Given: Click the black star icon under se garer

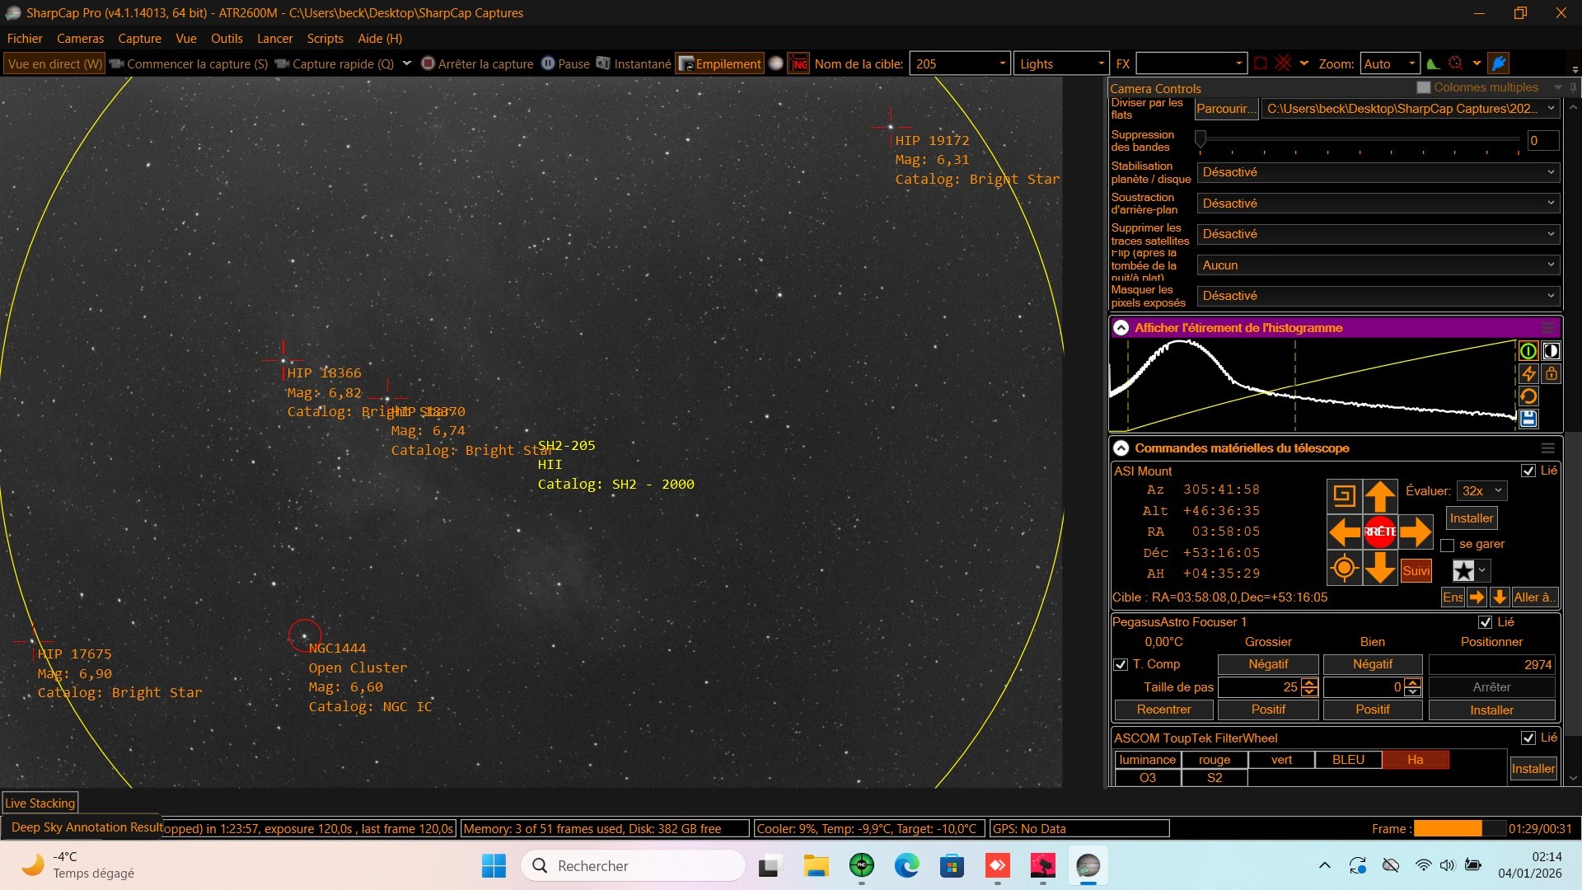Looking at the screenshot, I should [1463, 570].
